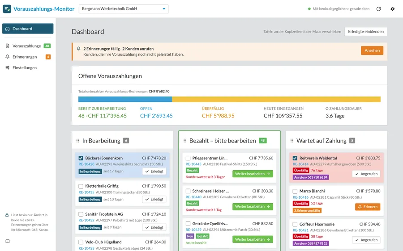Screen dimensions: 403x251
Task: Click the Heute eingegangen amount CHF 109'357.55
Action: [x=283, y=116]
